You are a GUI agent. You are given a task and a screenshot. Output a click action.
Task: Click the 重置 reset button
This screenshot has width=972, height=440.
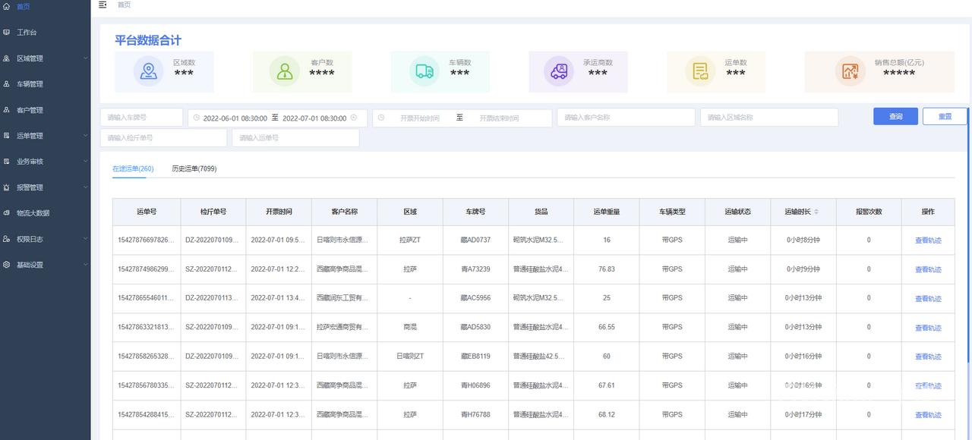(x=945, y=116)
